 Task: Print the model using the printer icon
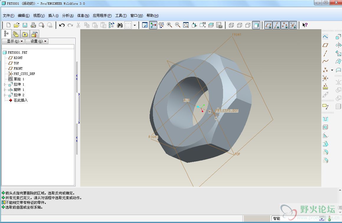[x=33, y=25]
